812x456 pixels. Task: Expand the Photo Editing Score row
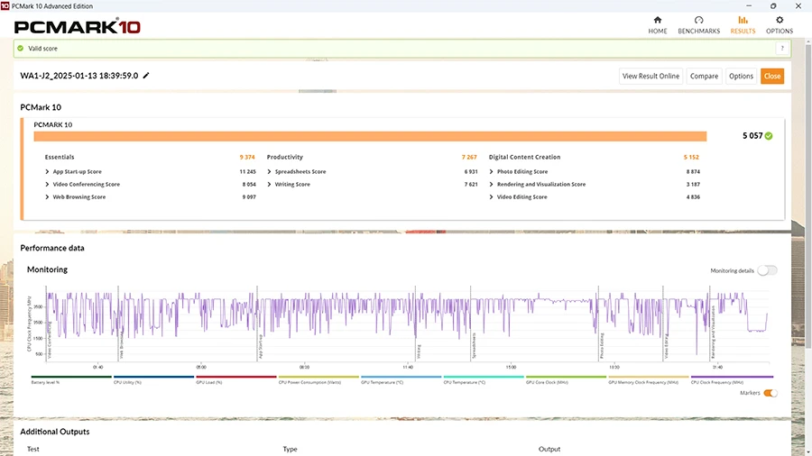coord(492,171)
